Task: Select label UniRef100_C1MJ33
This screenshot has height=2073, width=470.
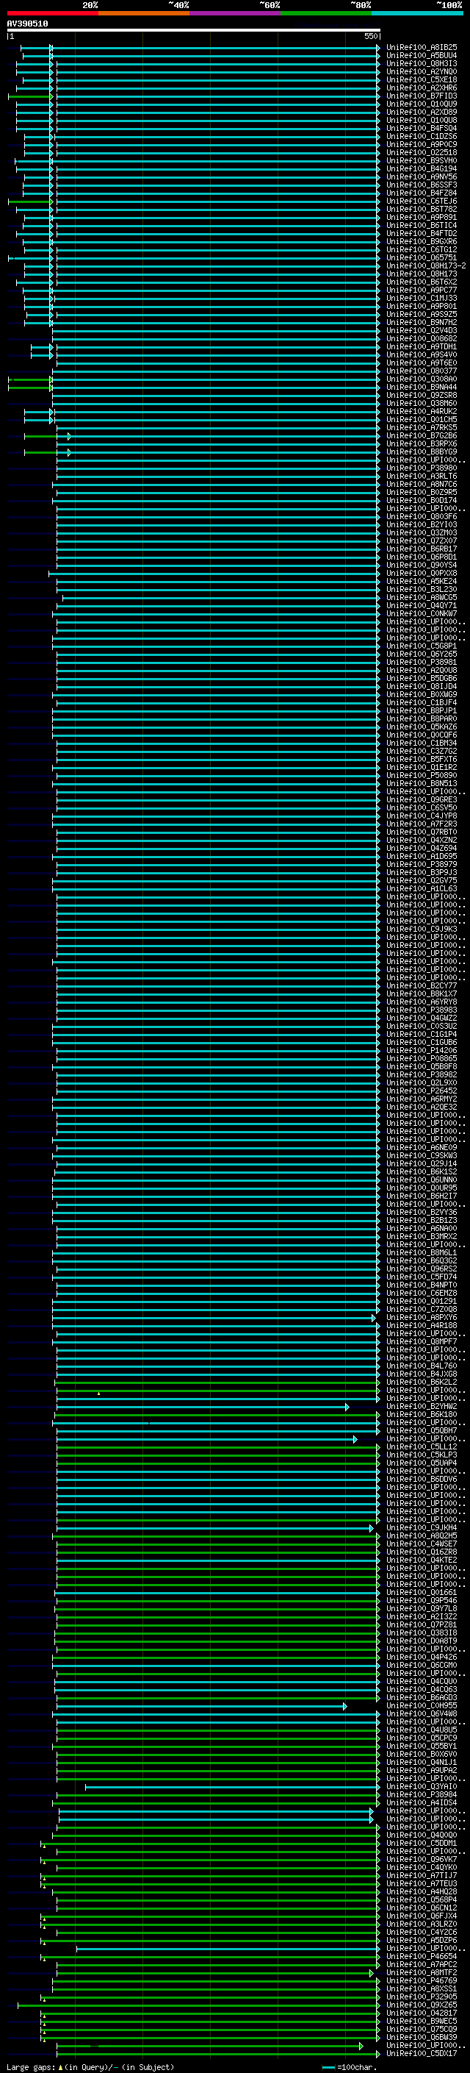Action: point(422,298)
